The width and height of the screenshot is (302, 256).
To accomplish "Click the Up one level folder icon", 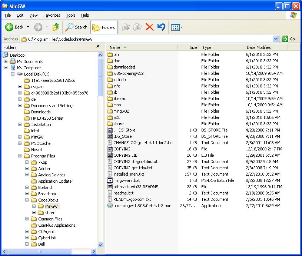I will (x=56, y=27).
